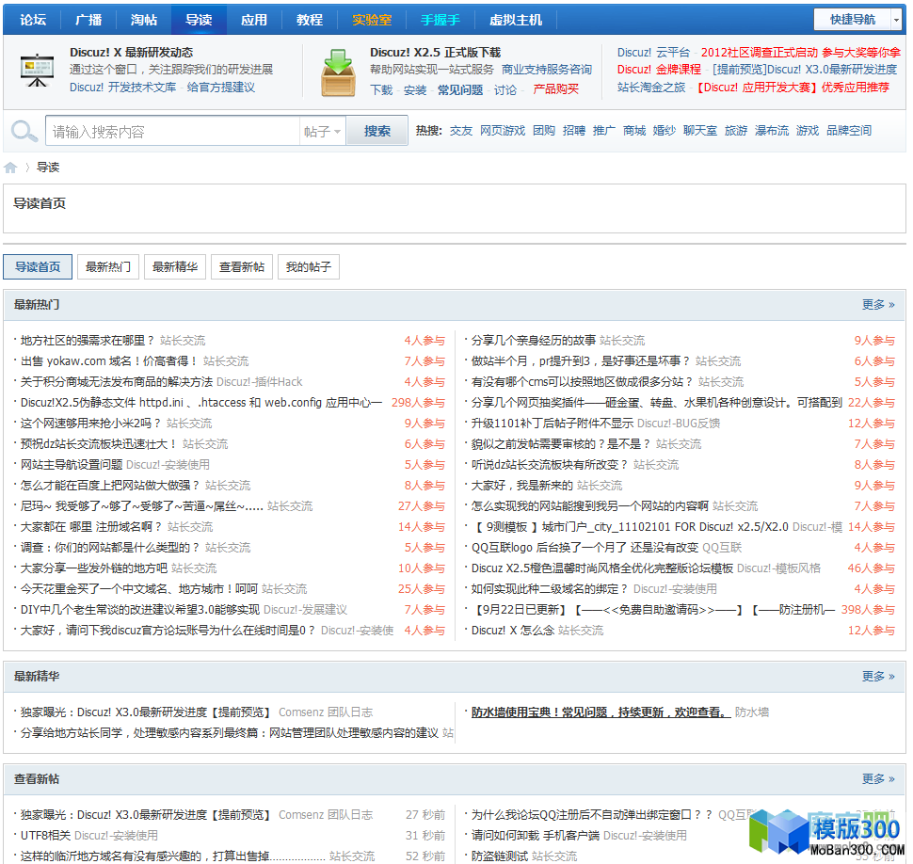The image size is (913, 864).
Task: Switch to the 最新热门 tab
Action: click(107, 266)
